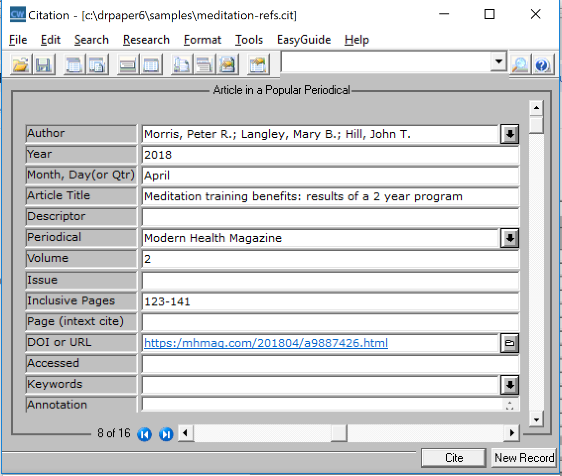
Task: Jump to the first record
Action: (x=144, y=434)
